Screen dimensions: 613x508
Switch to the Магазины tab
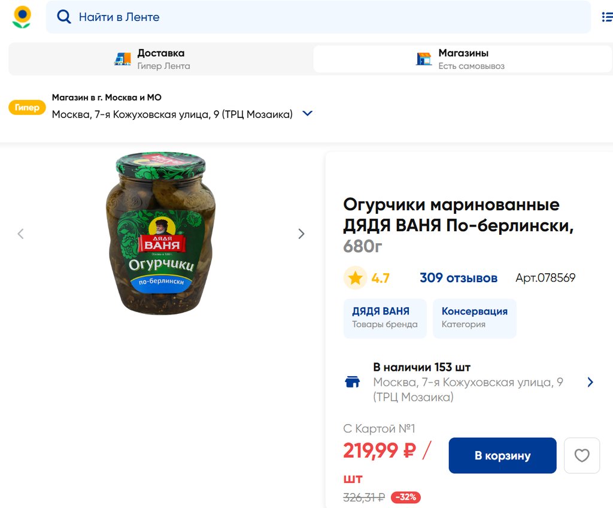[462, 59]
